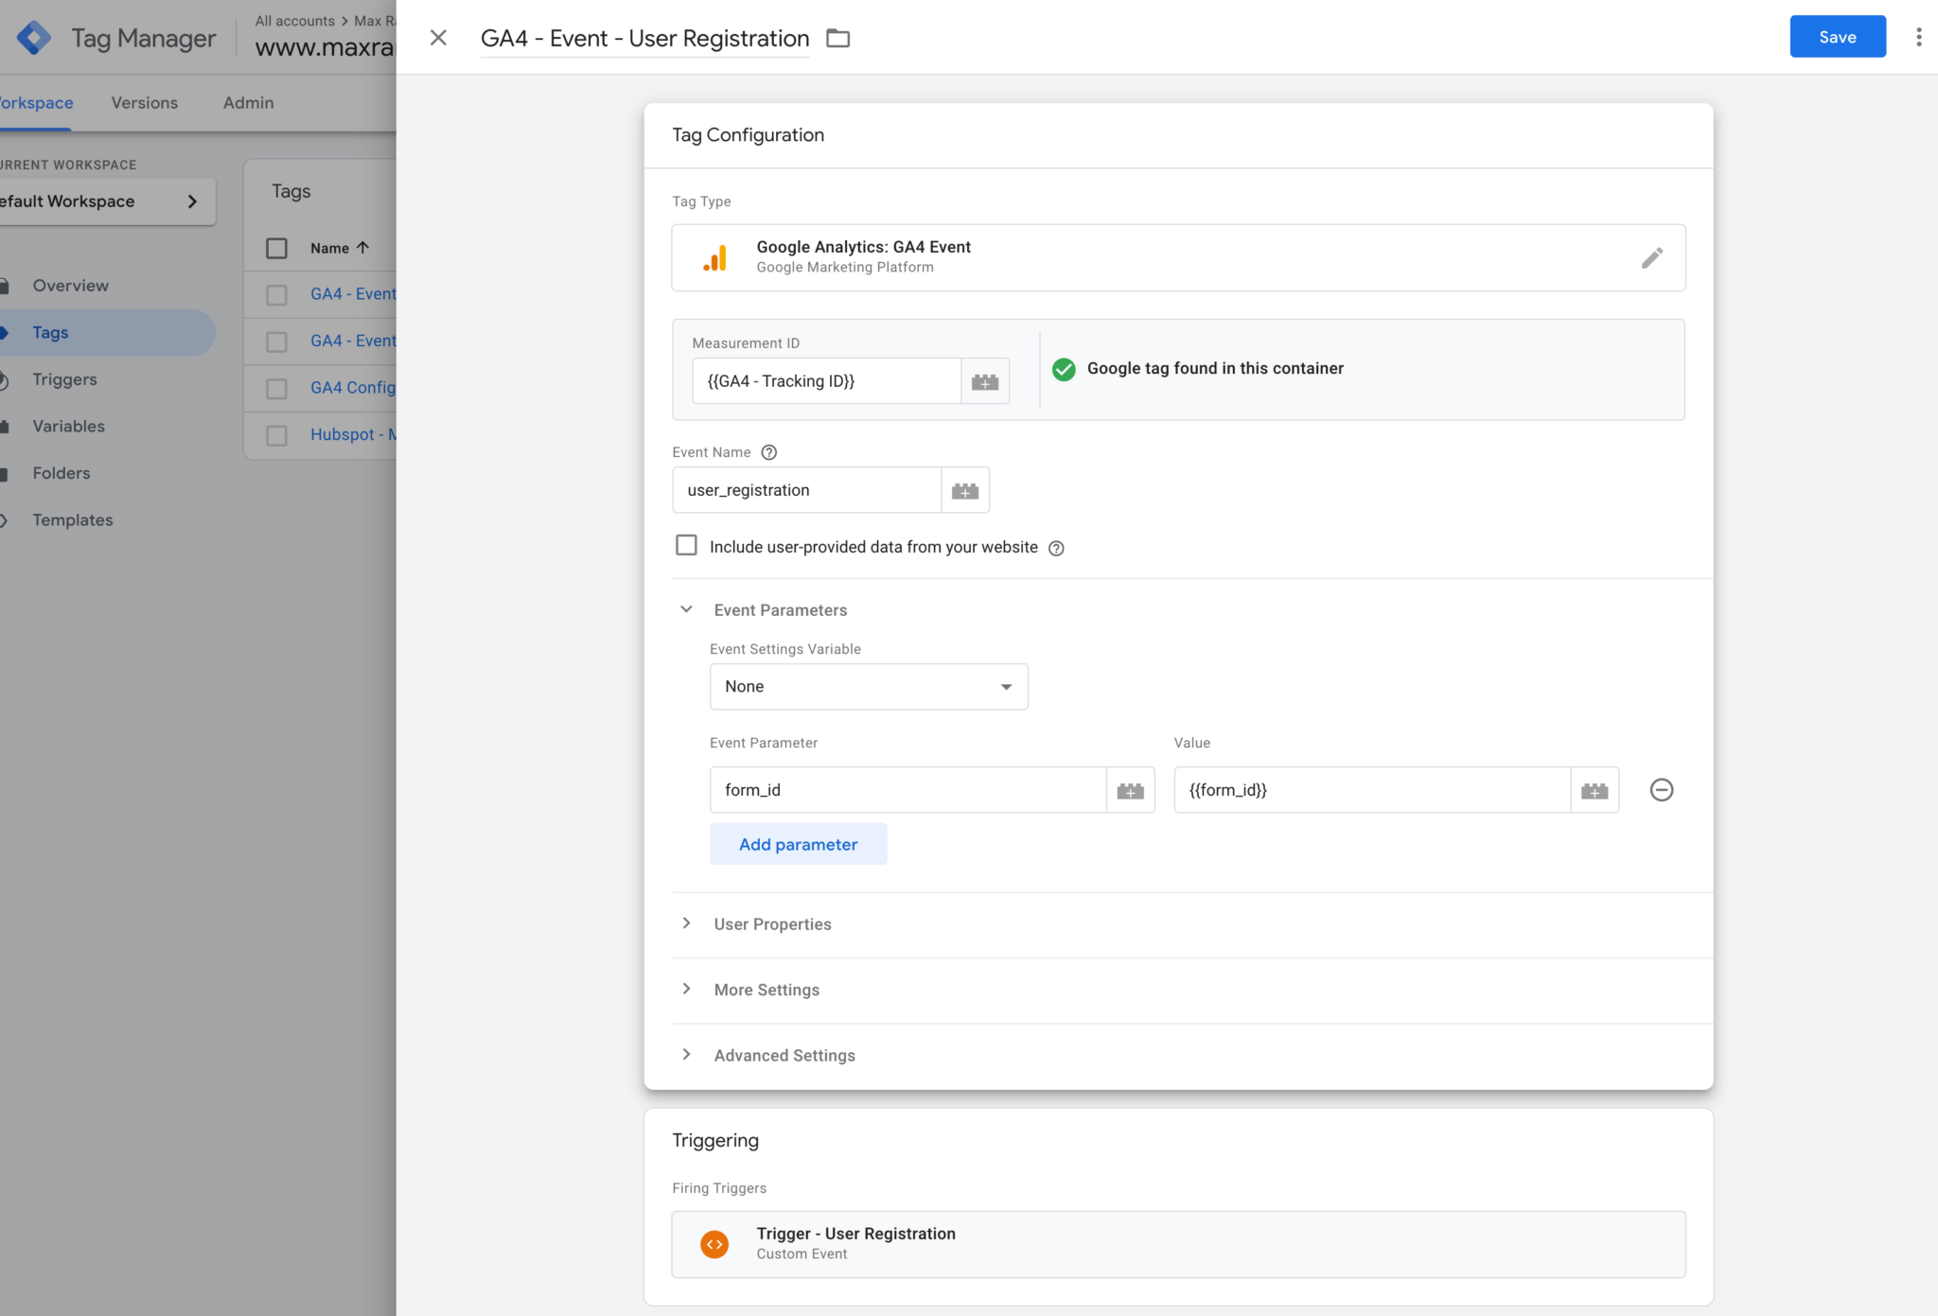Select Variables in the left sidebar
This screenshot has height=1316, width=1938.
67,426
